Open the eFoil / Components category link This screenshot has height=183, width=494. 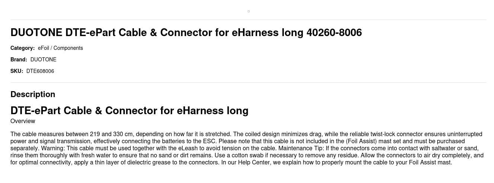coord(60,48)
